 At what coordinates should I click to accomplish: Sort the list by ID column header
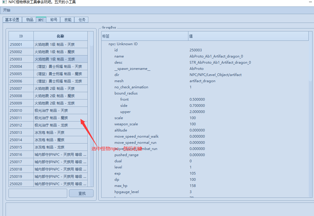pos(21,36)
